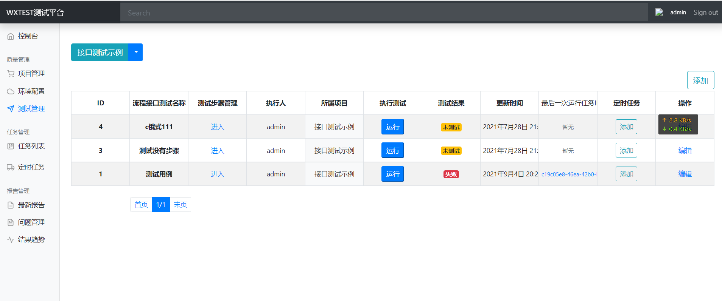The height and width of the screenshot is (301, 722).
Task: Click the 测试步骤管理 column header
Action: click(217, 103)
